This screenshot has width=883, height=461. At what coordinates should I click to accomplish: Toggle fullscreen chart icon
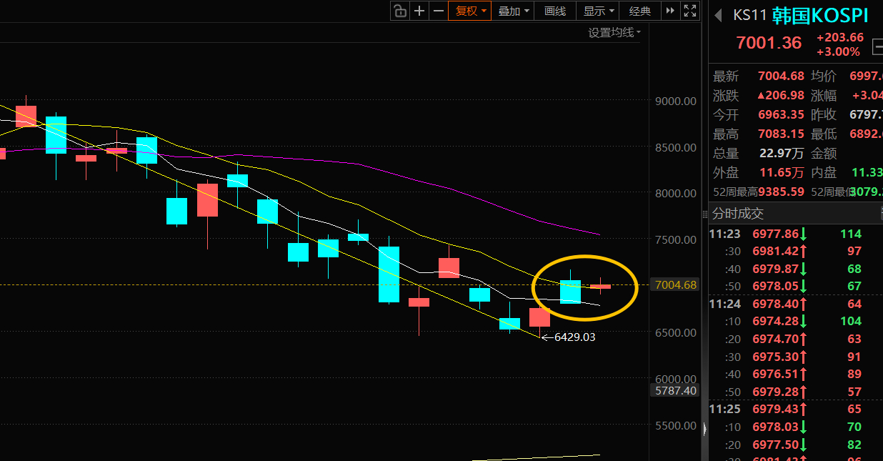pos(689,11)
